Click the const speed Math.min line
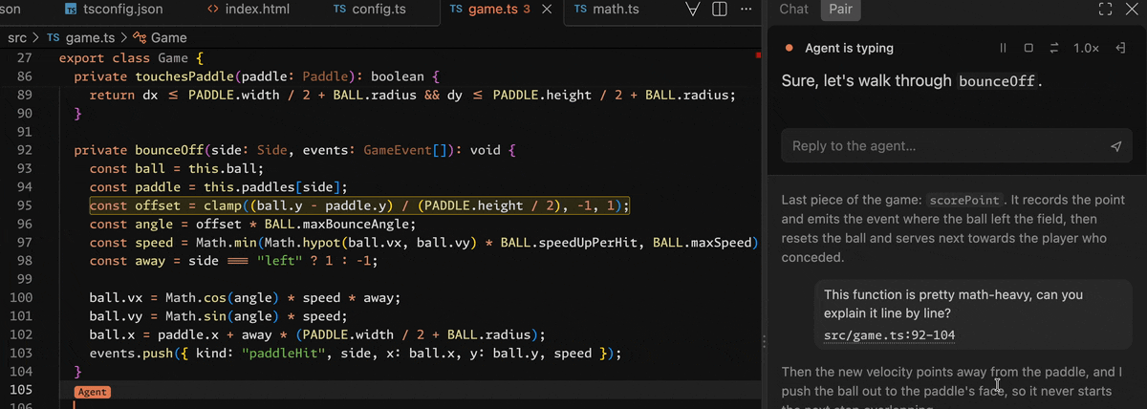 pos(423,243)
